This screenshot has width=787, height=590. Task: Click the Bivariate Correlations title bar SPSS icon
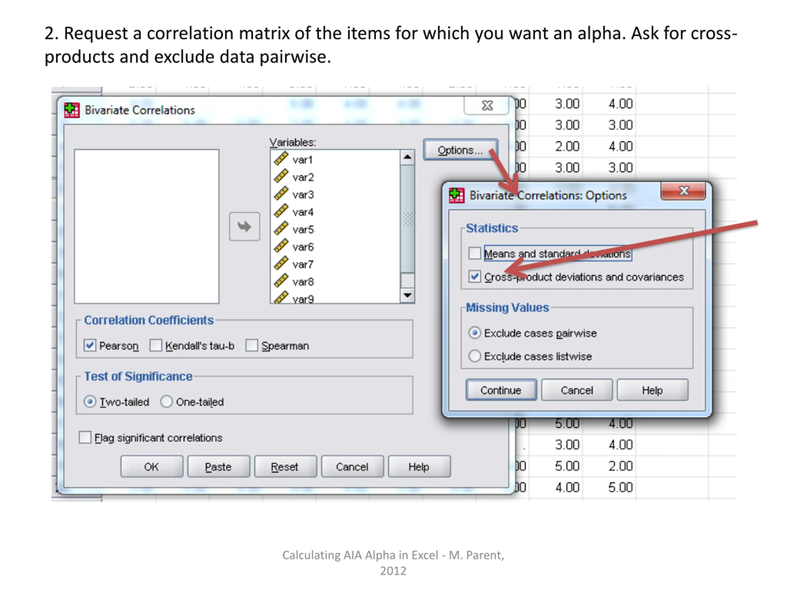point(72,110)
